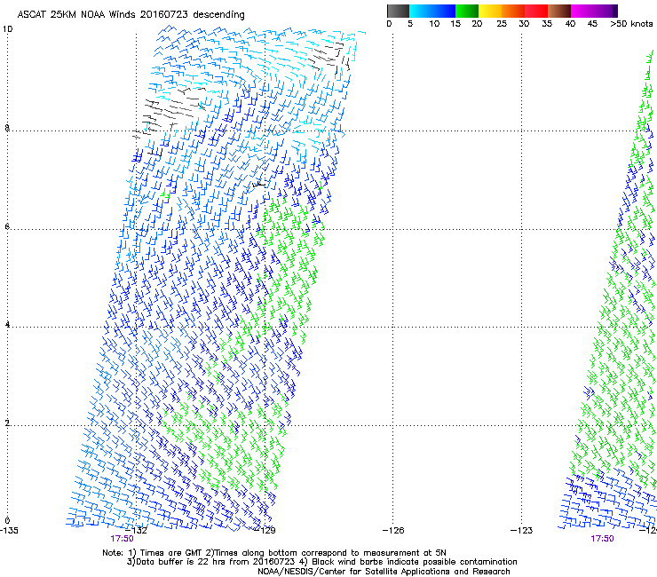
Task: Click the longitude axis label "-135"
Action: (9, 531)
